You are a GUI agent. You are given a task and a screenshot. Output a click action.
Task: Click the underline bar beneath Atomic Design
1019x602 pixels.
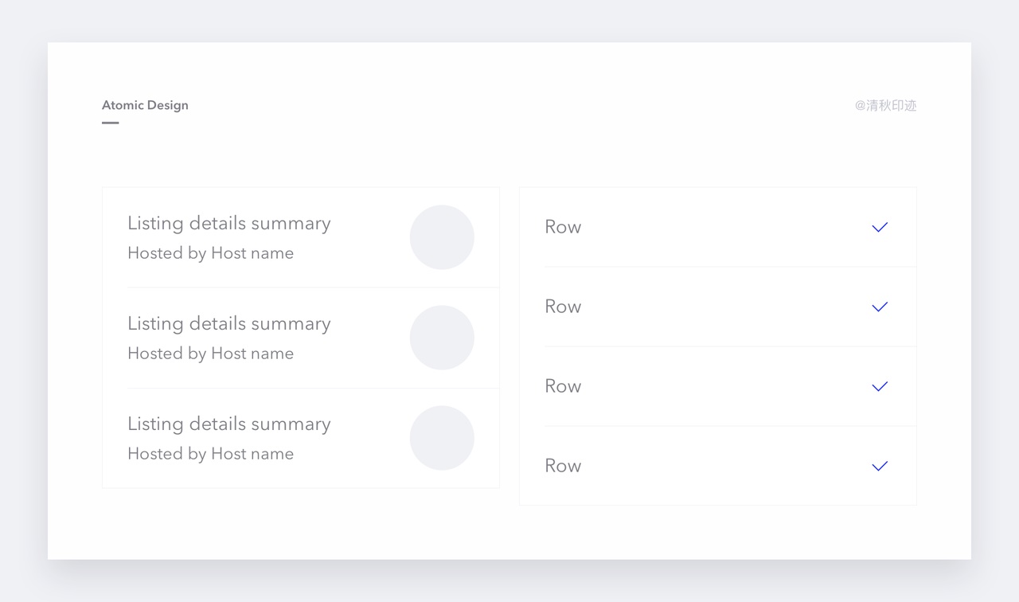111,123
